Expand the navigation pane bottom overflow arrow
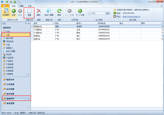The height and width of the screenshot is (115, 164). click(28, 108)
